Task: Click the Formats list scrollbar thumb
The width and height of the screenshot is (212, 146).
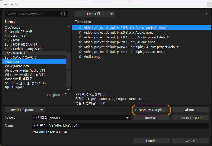Action: (x=69, y=70)
